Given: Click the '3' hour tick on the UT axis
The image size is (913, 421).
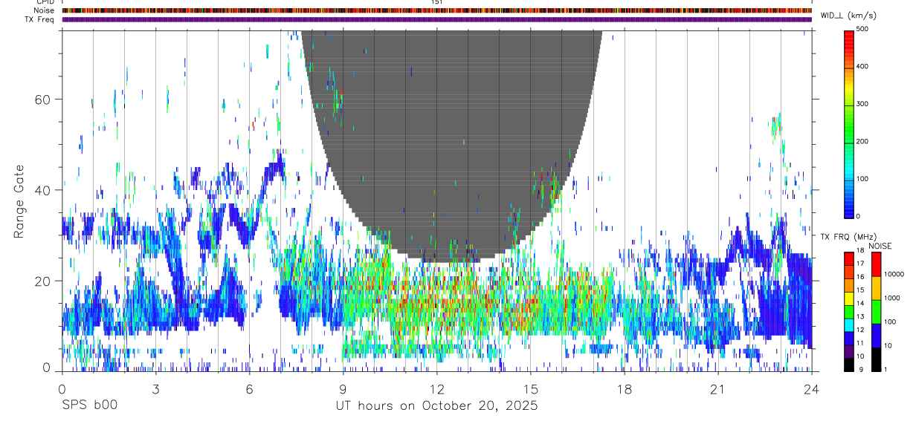Looking at the screenshot, I should point(155,389).
